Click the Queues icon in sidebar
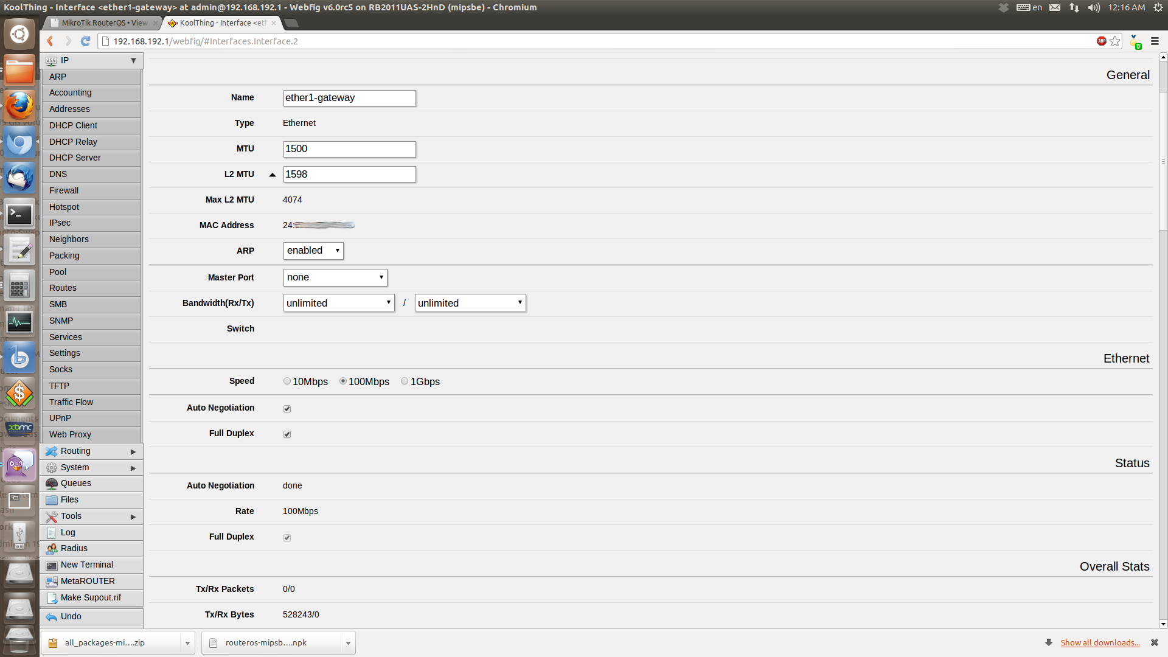This screenshot has height=657, width=1168. pos(52,484)
